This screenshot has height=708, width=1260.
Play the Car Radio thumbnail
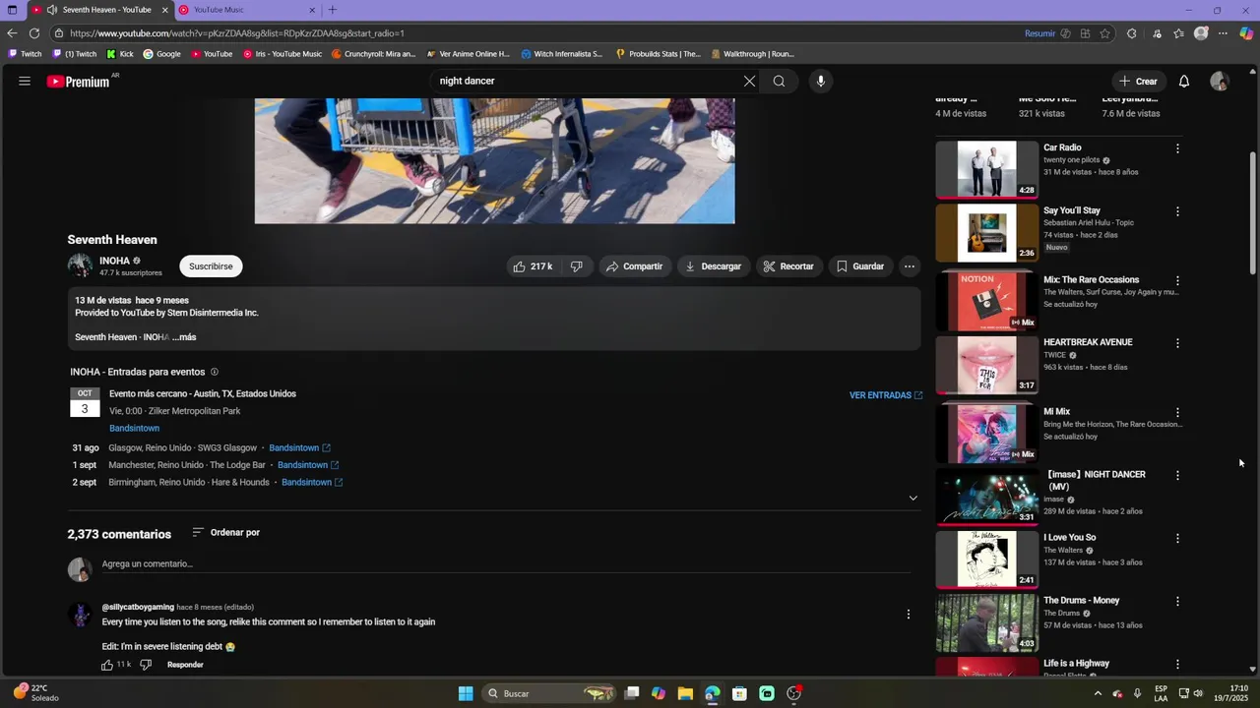pos(986,169)
